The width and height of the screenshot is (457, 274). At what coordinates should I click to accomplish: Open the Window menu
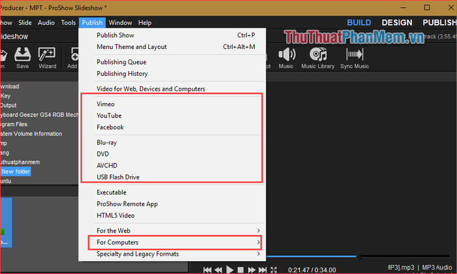click(x=120, y=22)
